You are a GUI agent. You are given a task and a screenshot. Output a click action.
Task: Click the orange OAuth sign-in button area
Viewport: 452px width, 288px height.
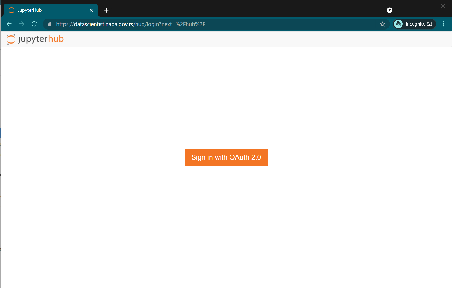pyautogui.click(x=226, y=157)
